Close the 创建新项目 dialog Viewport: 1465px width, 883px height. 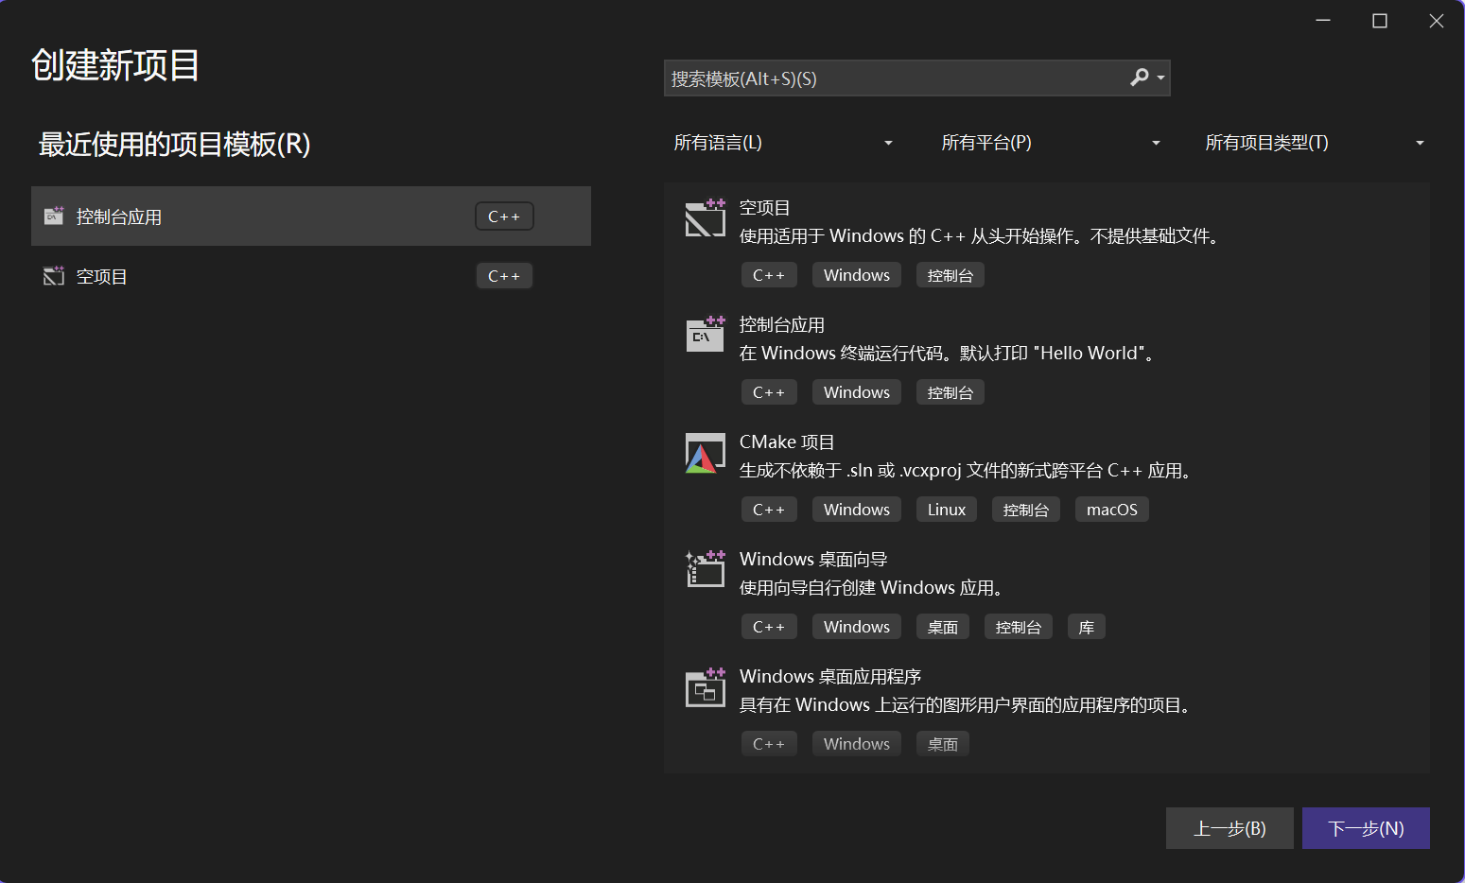[x=1437, y=21]
